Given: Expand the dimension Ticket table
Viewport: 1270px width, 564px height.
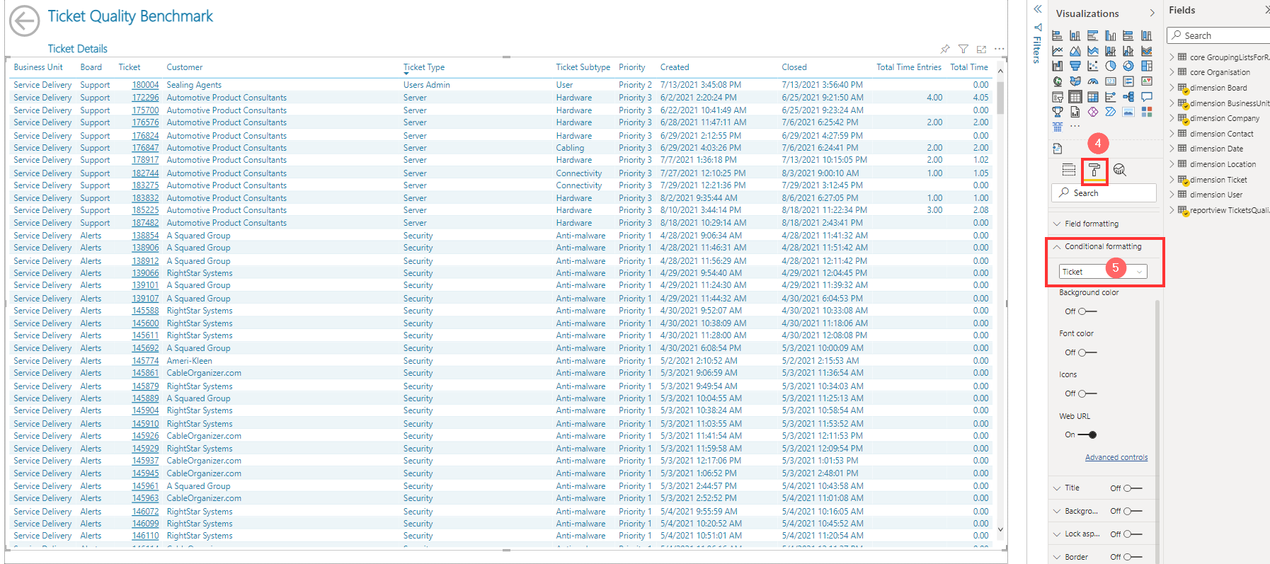Looking at the screenshot, I should coord(1172,180).
